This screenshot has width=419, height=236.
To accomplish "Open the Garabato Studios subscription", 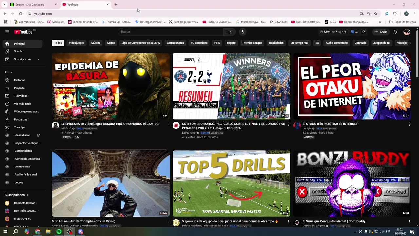I will coord(22,203).
